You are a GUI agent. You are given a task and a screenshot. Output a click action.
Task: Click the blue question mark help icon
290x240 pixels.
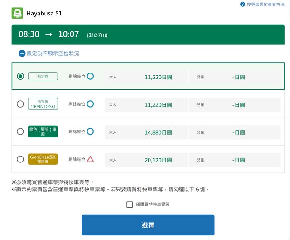(x=242, y=4)
